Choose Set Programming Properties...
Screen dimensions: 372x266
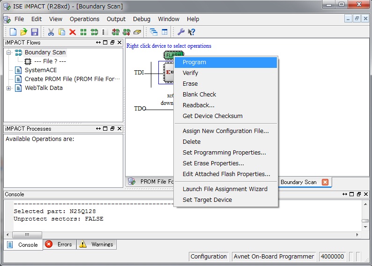(x=226, y=153)
